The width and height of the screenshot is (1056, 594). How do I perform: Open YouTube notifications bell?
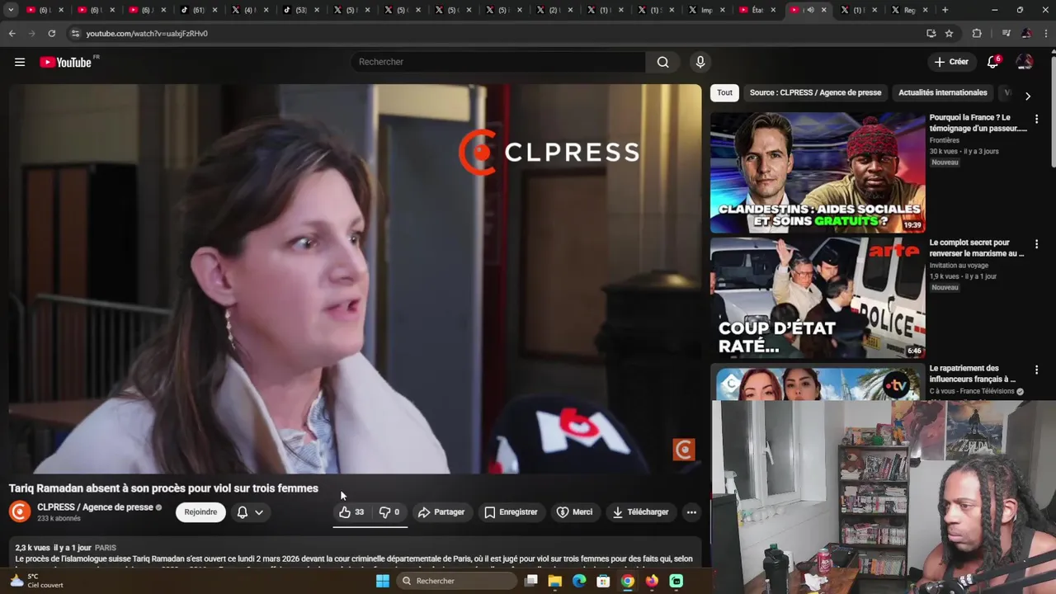993,62
